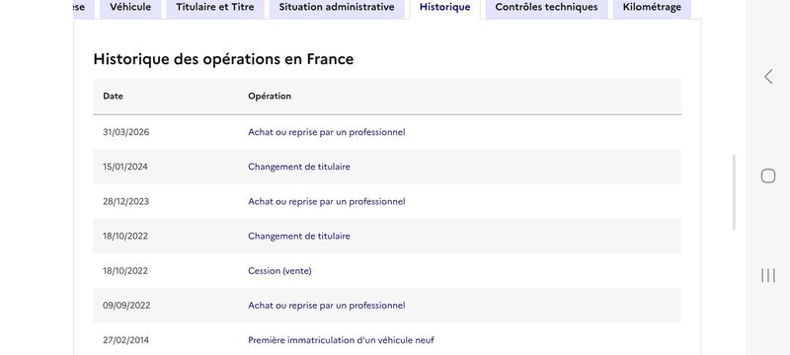The width and height of the screenshot is (790, 355).
Task: Select the Situation administrative tab
Action: [337, 8]
